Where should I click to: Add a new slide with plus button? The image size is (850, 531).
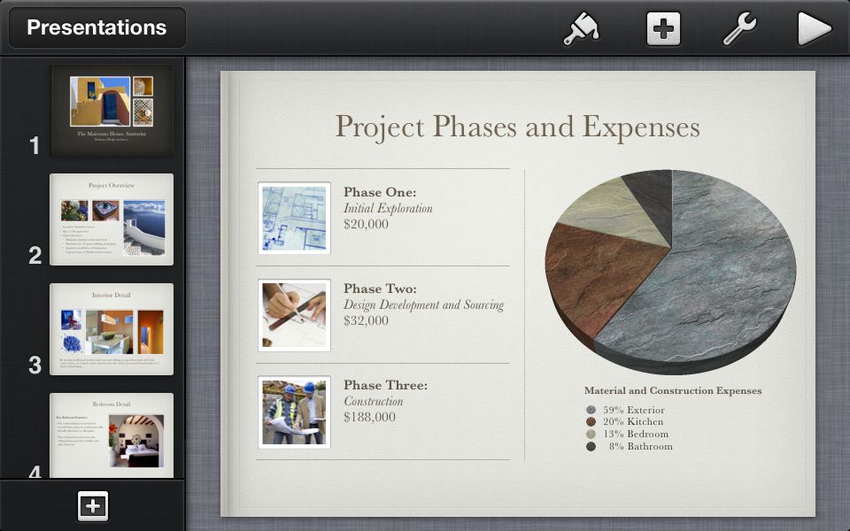[93, 506]
